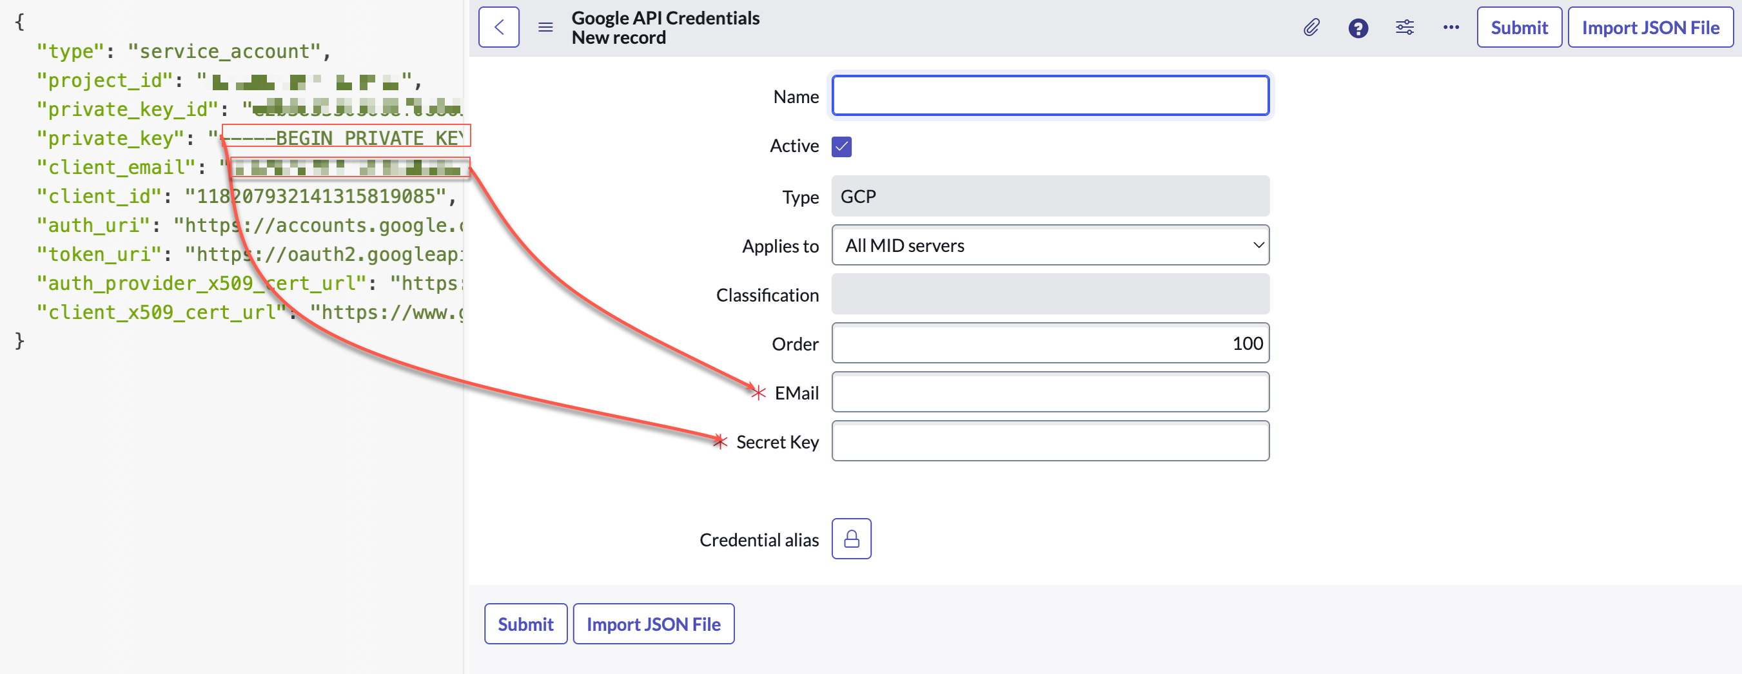The width and height of the screenshot is (1742, 674).
Task: Click the client_id value 118207932141315819085
Action: click(x=315, y=197)
